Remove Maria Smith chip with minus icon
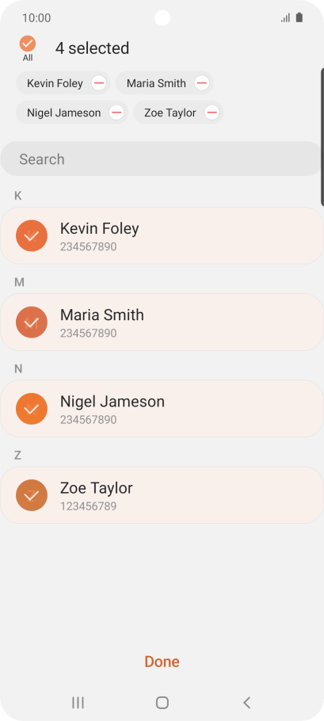 click(x=202, y=83)
